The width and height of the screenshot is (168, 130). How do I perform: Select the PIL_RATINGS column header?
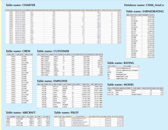(80, 117)
